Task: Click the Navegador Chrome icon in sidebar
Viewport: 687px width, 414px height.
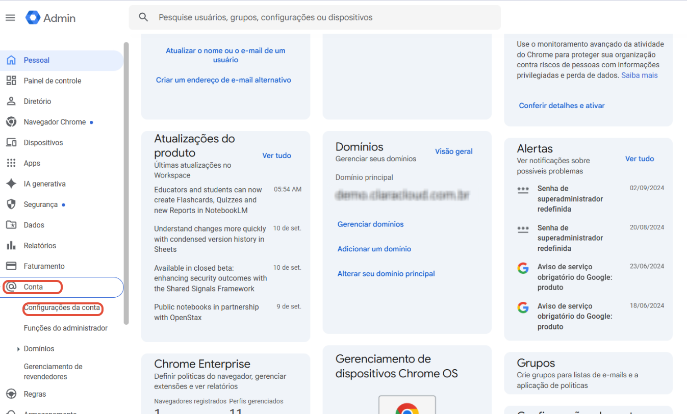Action: point(11,122)
